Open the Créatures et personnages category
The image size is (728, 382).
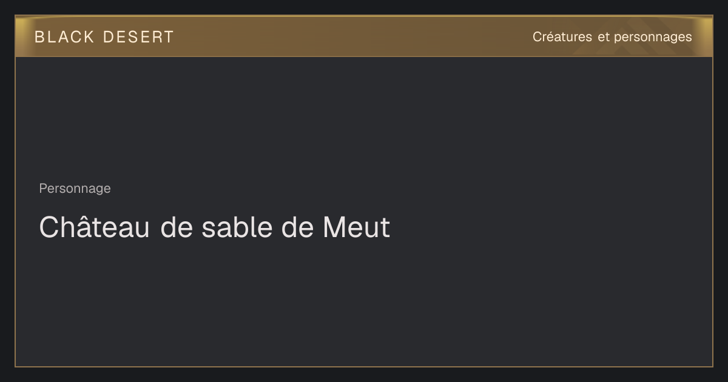pos(612,37)
